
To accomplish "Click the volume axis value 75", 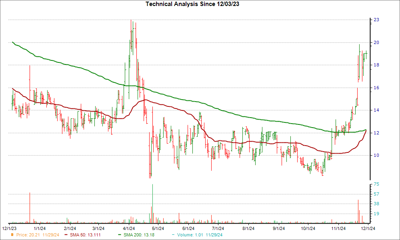I will pos(376,184).
